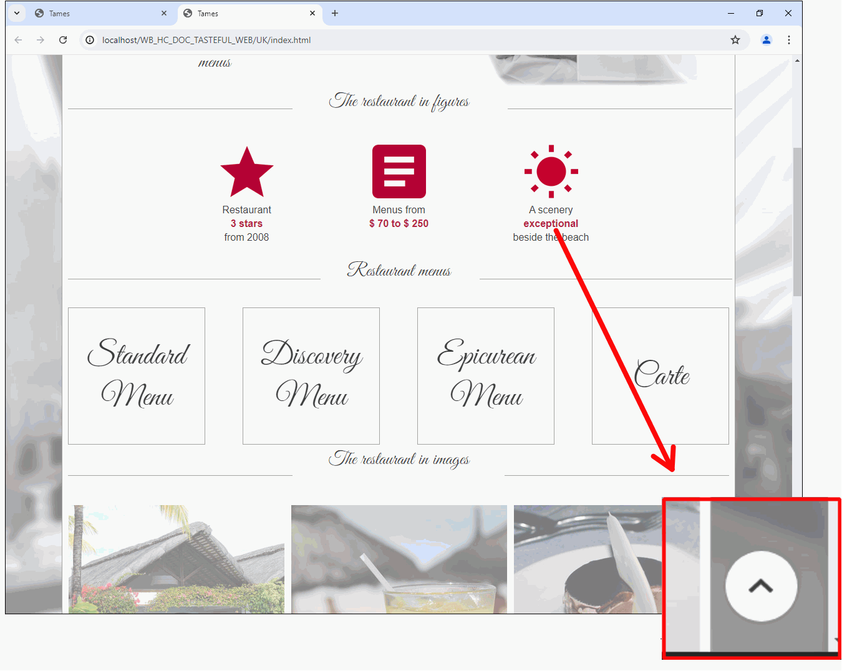Click the dessert plate photo
Screen dimensions: 842x671
click(588, 559)
